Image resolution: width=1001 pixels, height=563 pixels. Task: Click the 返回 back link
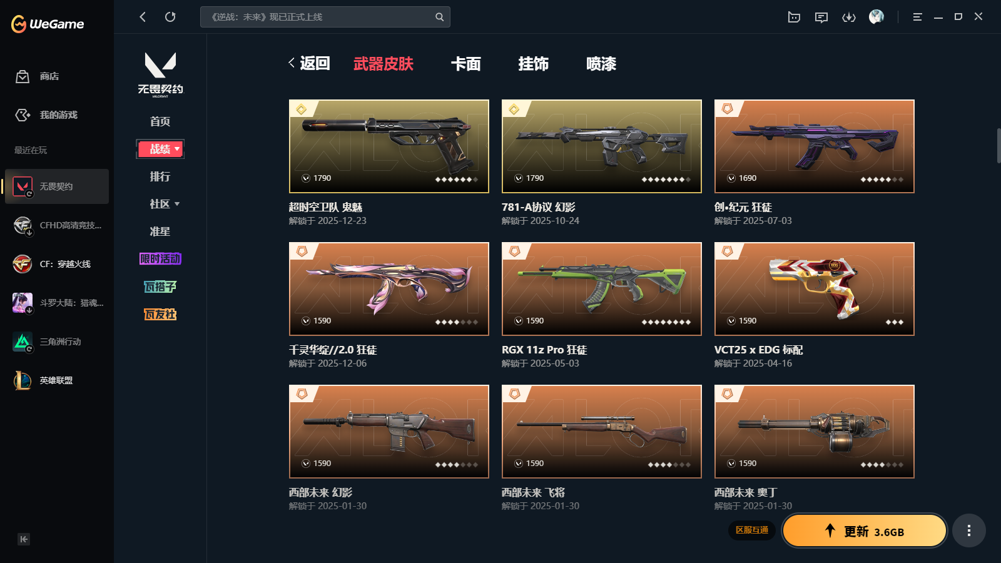pos(309,63)
